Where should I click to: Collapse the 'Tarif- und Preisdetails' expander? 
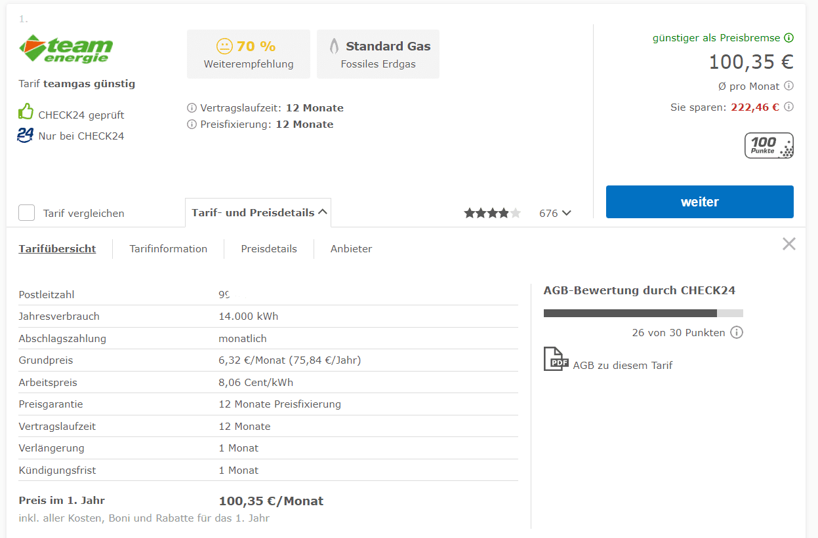pos(258,212)
